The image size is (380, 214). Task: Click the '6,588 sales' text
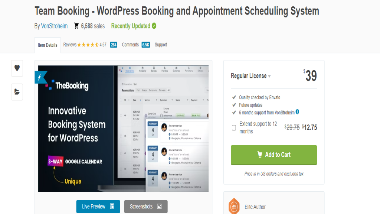93,26
